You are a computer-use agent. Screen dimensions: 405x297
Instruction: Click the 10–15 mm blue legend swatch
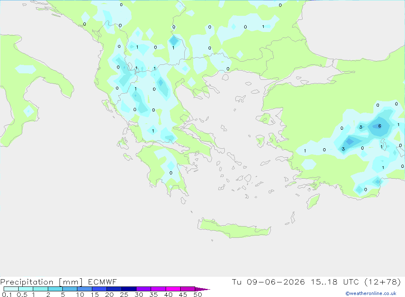(85, 289)
